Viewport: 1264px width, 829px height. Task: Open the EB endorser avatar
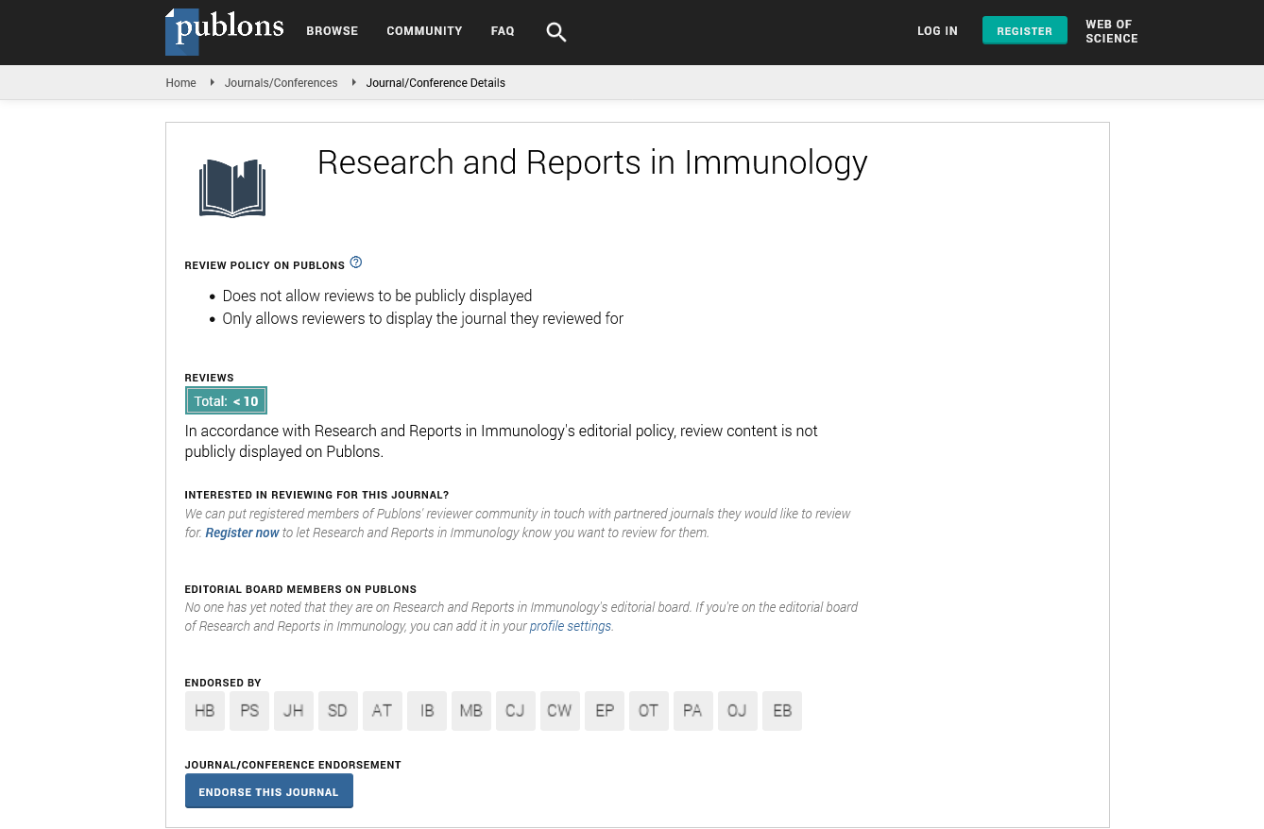click(782, 711)
